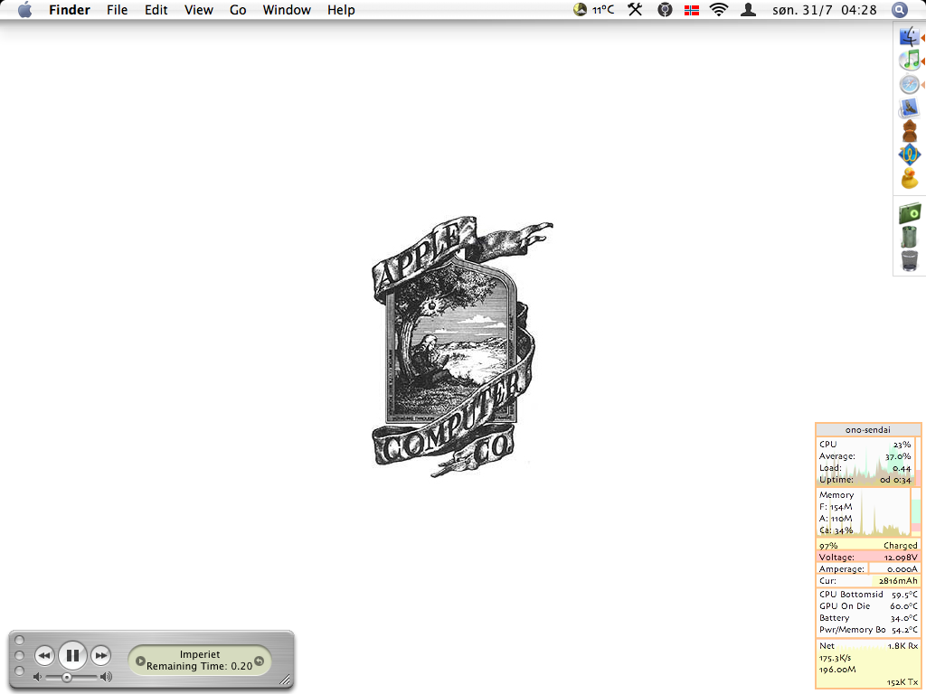Open the Edit menu
This screenshot has height=694, width=926.
(156, 10)
